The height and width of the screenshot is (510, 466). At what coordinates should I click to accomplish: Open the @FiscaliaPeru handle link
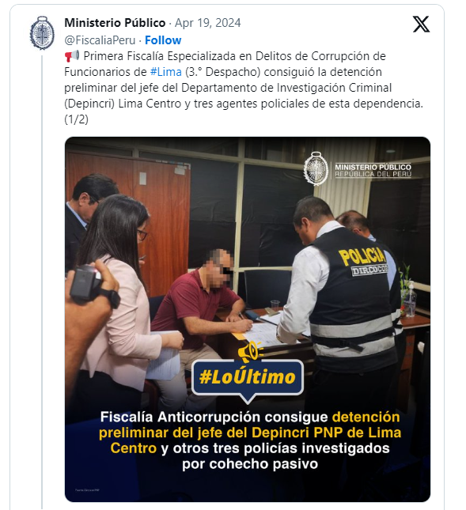[100, 40]
